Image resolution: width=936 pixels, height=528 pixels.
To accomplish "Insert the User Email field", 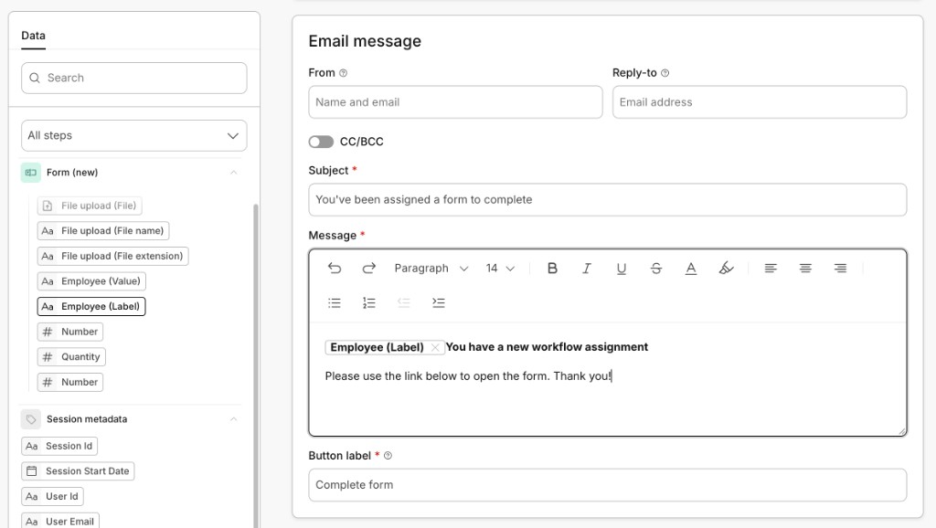I will (x=60, y=521).
